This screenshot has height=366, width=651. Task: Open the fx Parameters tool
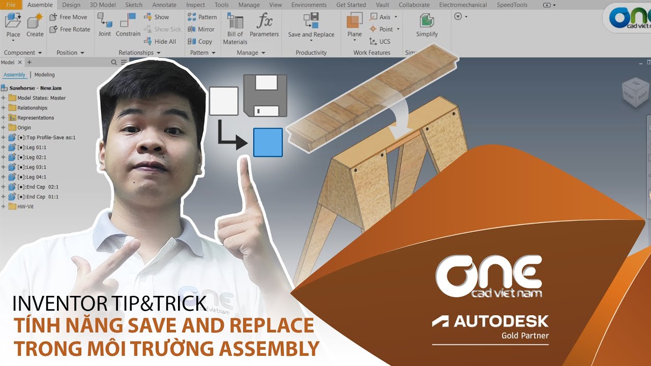point(264,25)
